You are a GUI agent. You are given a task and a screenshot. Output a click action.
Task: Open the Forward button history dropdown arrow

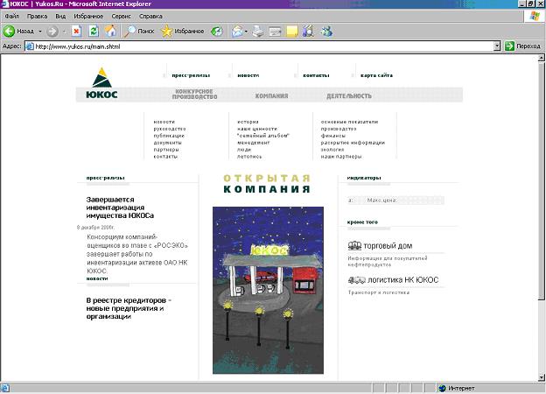pyautogui.click(x=64, y=32)
